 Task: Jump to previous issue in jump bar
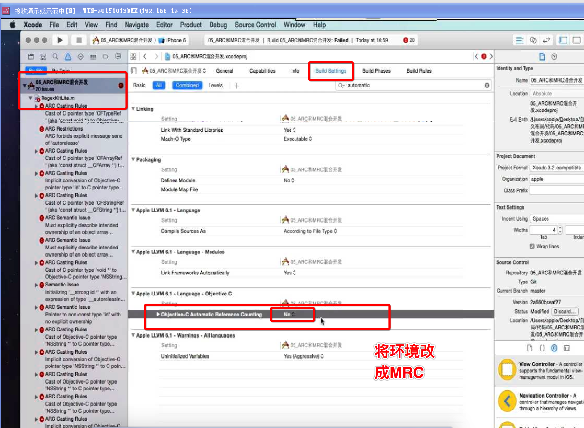coord(476,56)
